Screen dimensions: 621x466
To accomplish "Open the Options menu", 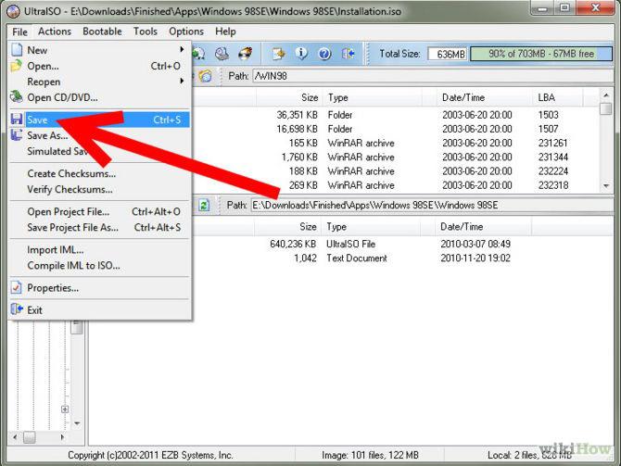I will (x=186, y=31).
